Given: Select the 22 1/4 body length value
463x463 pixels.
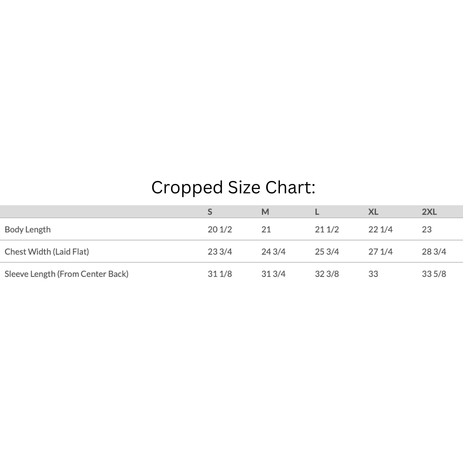Looking at the screenshot, I should (380, 229).
